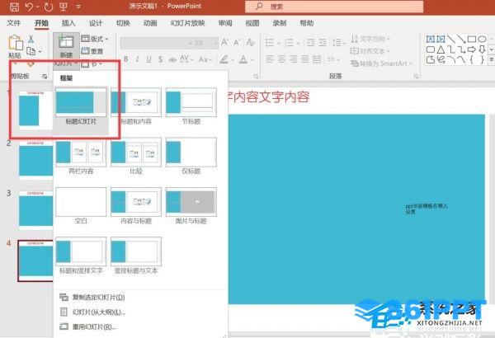Switch to the 切换 ribbon tab
The width and height of the screenshot is (495, 338).
point(123,23)
